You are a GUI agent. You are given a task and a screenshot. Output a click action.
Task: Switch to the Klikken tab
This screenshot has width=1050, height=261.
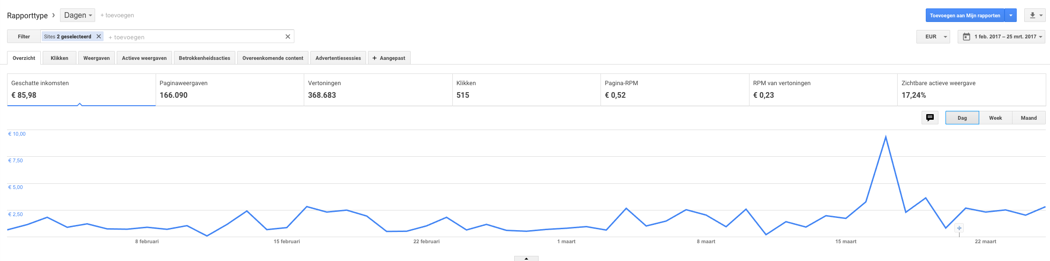tap(60, 58)
